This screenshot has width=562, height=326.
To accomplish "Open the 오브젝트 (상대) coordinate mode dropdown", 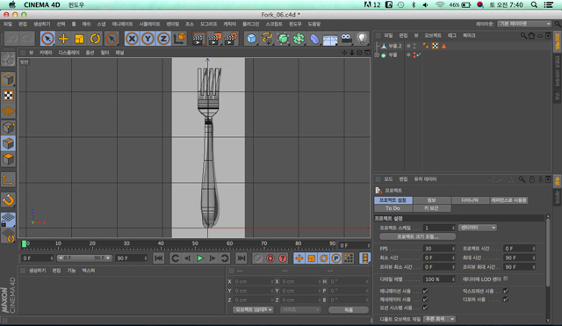I will click(x=253, y=309).
